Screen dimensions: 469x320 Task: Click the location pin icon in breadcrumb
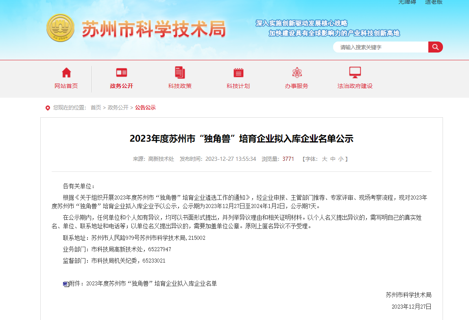pyautogui.click(x=48, y=108)
